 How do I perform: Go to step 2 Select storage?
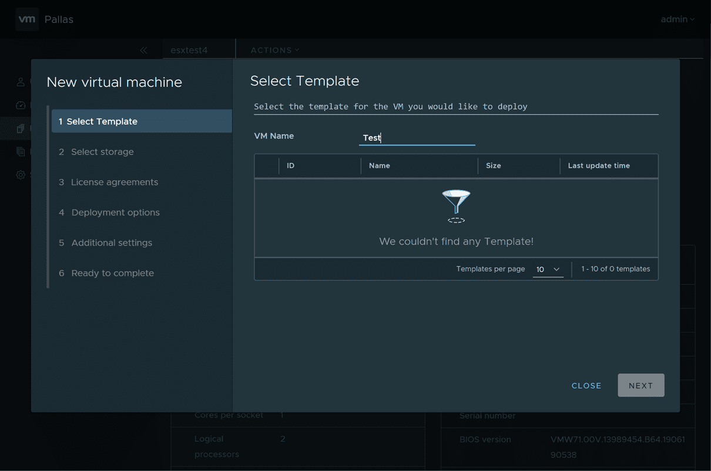click(x=102, y=152)
